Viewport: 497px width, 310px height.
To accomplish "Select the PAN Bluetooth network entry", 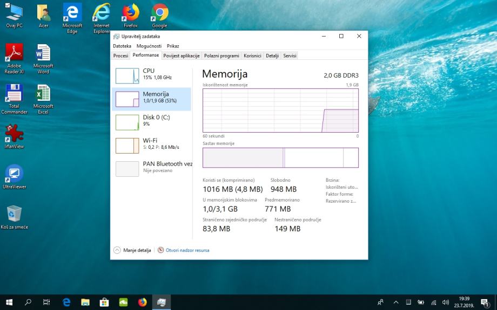I will pos(127,169).
